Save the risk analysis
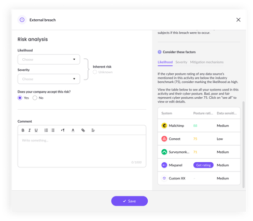 (x=130, y=201)
